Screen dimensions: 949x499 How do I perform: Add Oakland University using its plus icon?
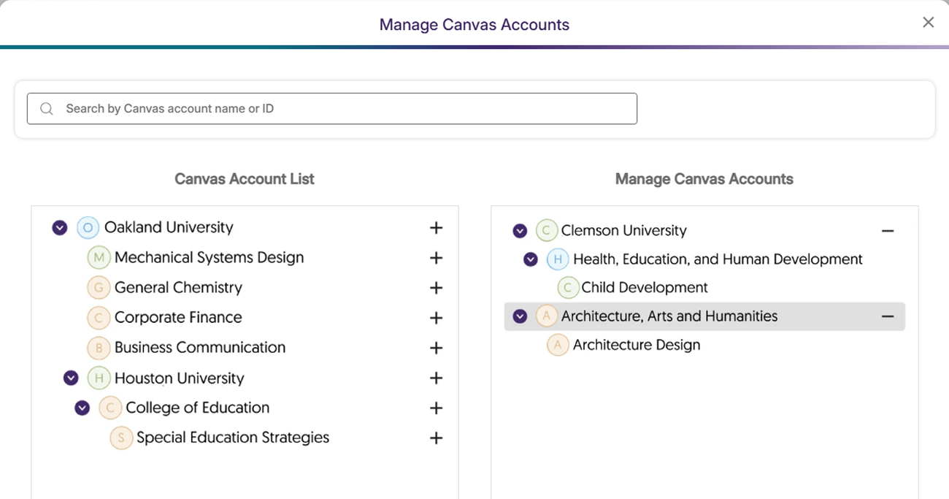coord(436,228)
